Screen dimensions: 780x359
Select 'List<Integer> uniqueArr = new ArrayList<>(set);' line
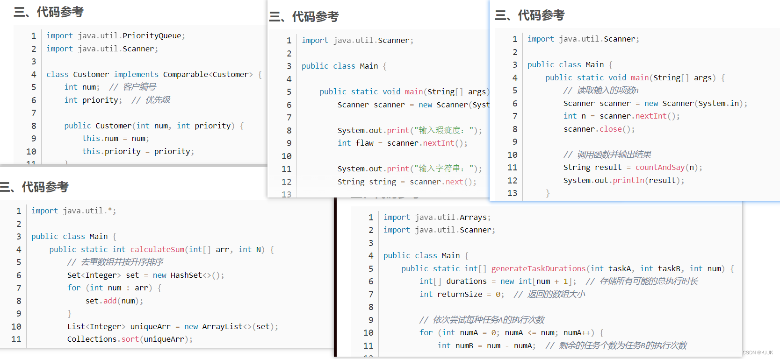[173, 327]
